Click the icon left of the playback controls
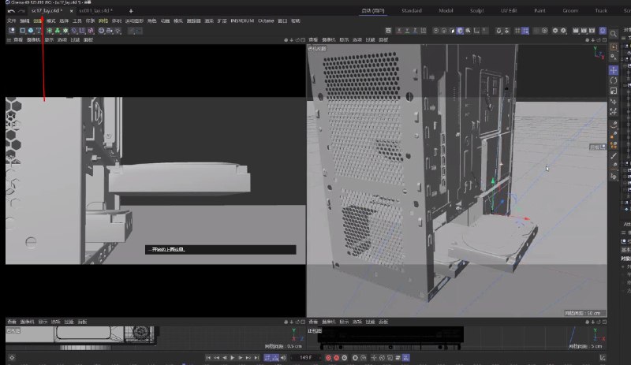631x365 pixels. (12, 358)
